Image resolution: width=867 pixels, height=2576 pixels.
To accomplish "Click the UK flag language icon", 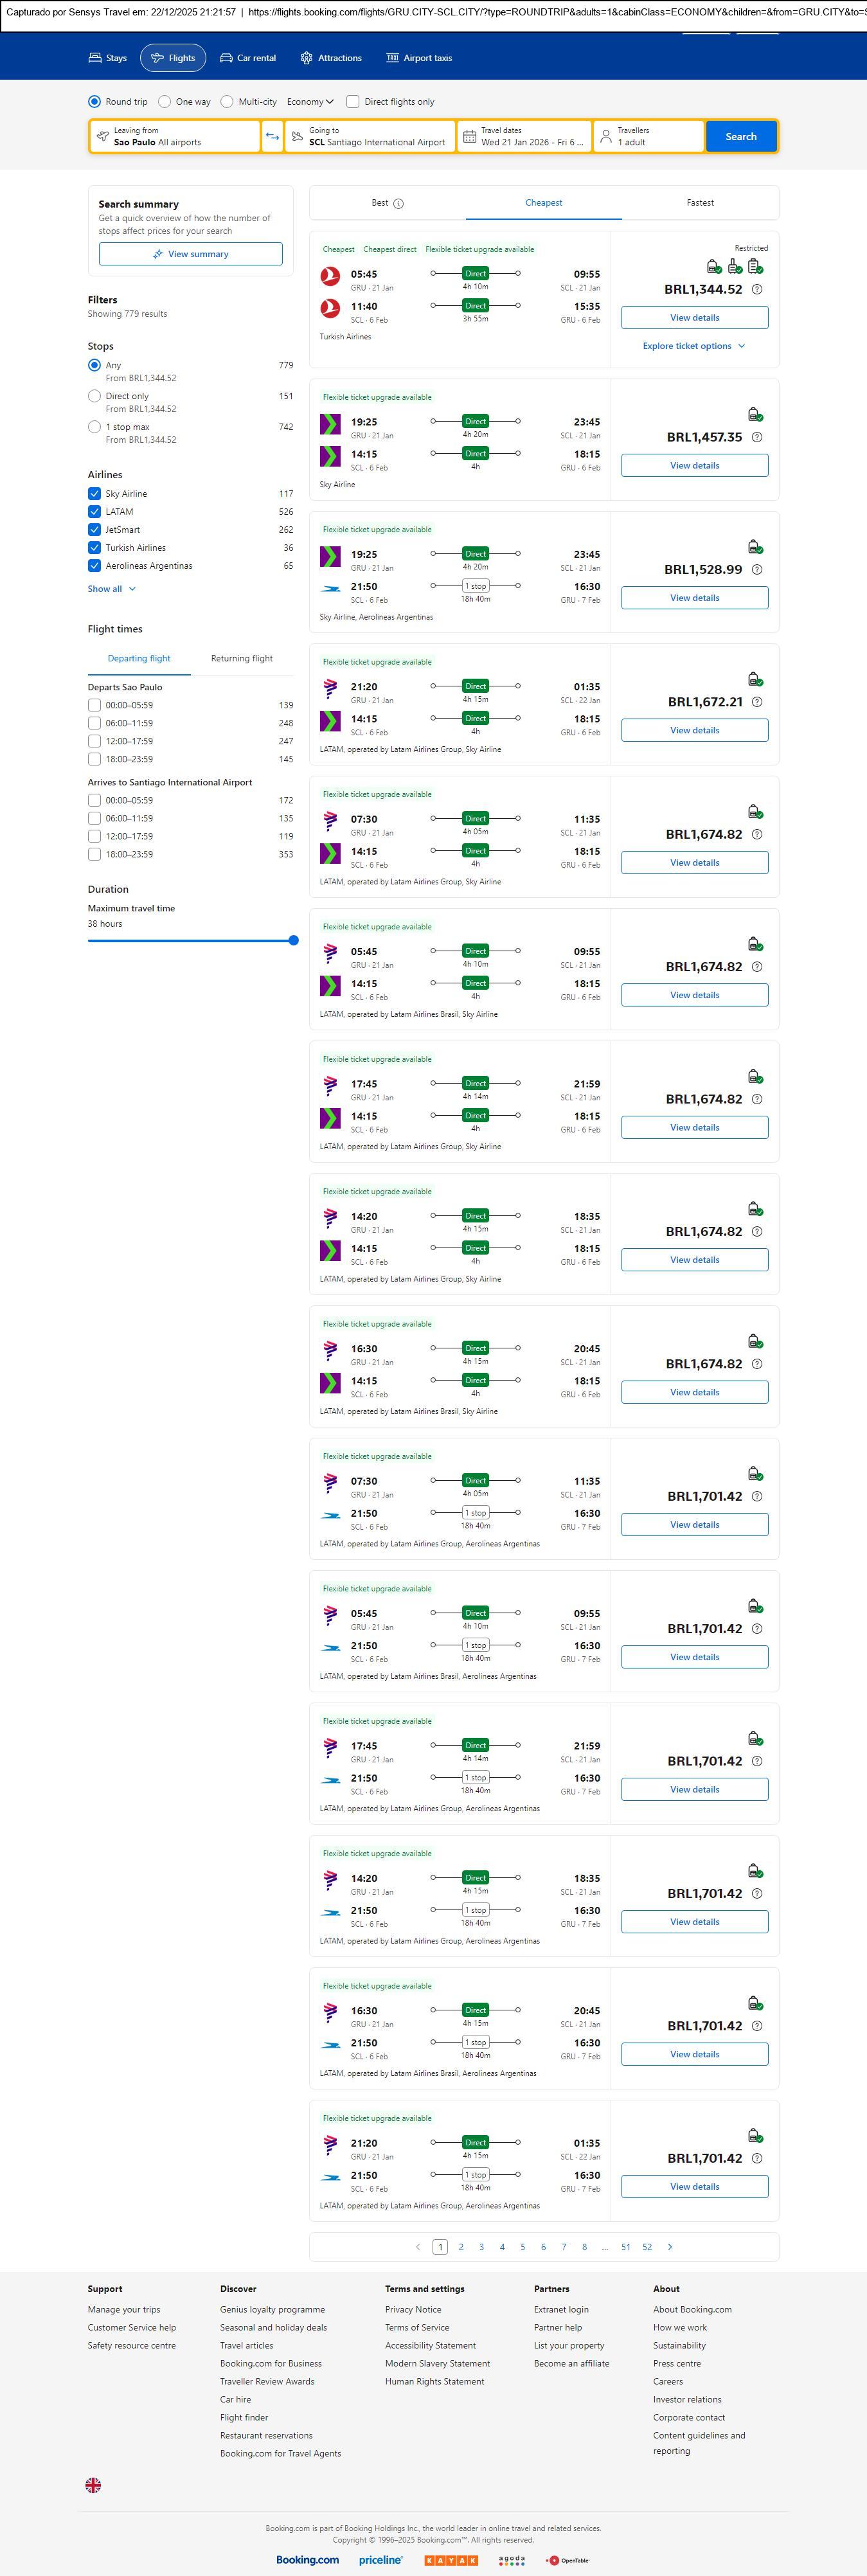I will click(x=93, y=2485).
